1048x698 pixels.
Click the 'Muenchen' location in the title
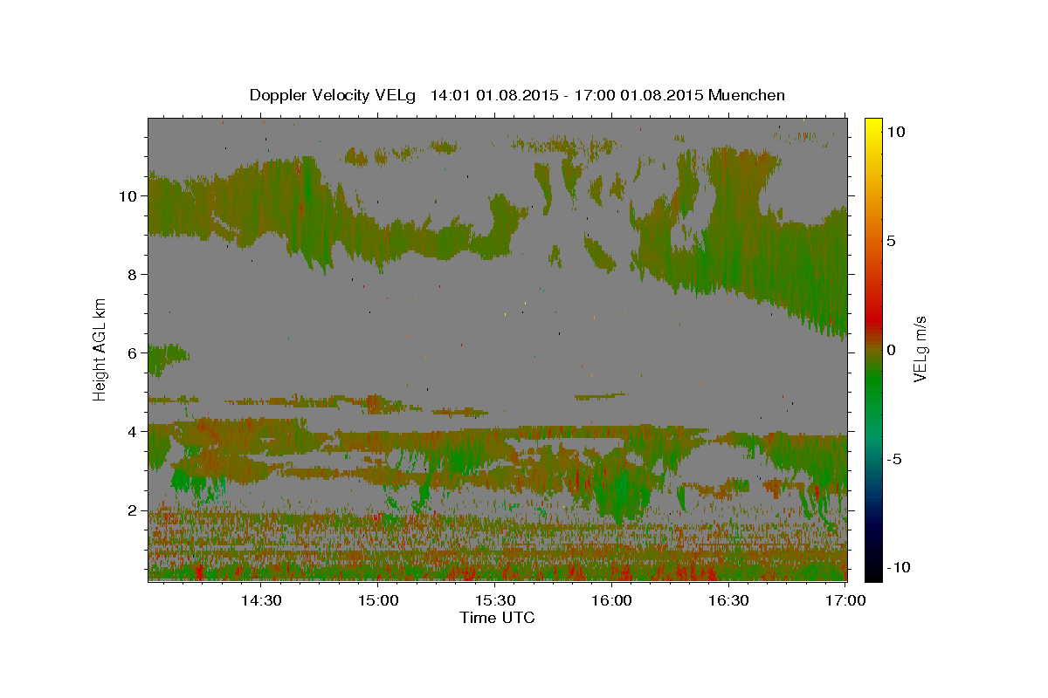(747, 95)
